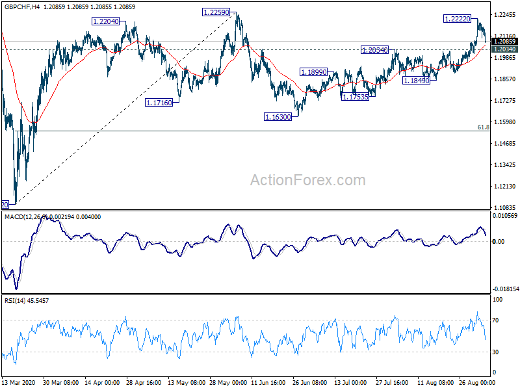Click the 61.8 Fibonacci level label
The image size is (520, 390).
coord(484,127)
